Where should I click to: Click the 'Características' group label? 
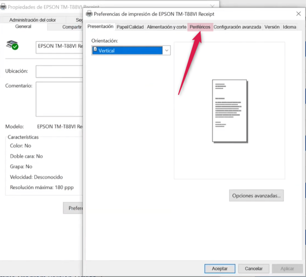(x=23, y=137)
